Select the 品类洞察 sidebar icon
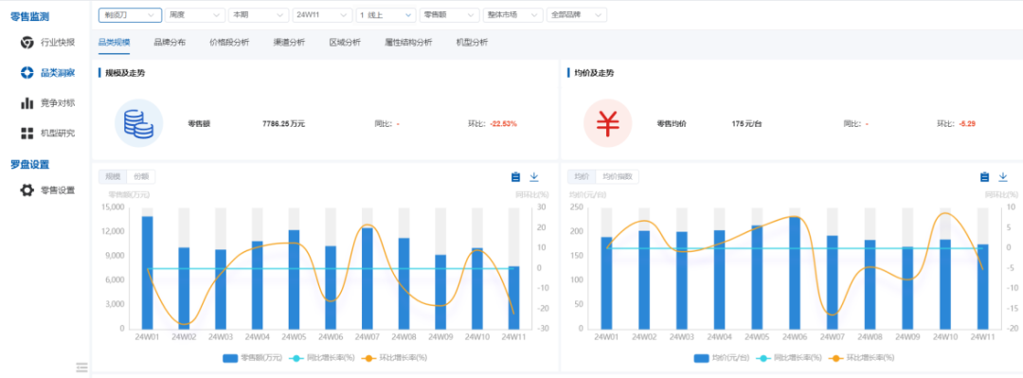The height and width of the screenshot is (378, 1023). pyautogui.click(x=27, y=73)
